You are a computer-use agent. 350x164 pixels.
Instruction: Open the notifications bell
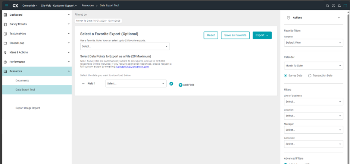(339, 6)
